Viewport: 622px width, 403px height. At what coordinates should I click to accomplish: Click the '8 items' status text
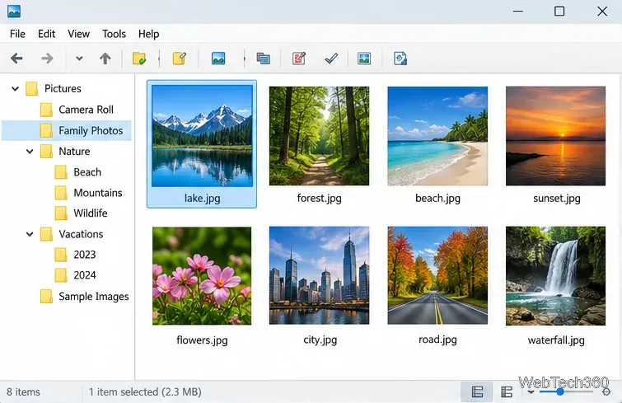coord(23,392)
